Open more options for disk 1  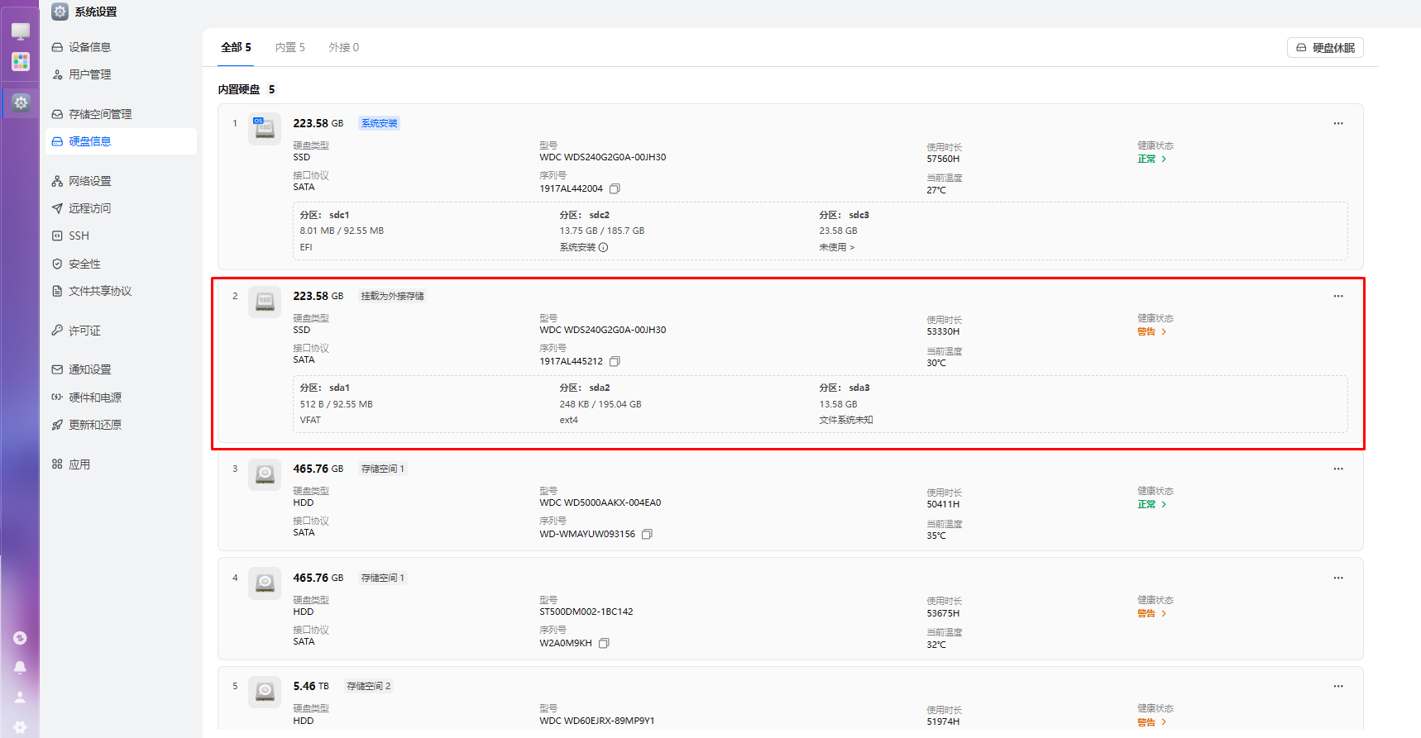point(1337,123)
